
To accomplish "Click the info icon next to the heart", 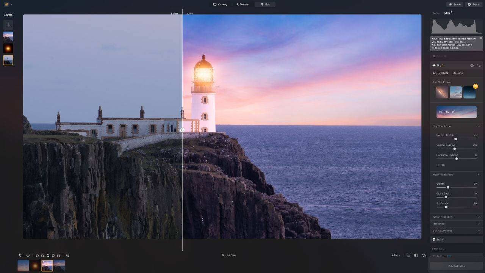I will point(27,255).
